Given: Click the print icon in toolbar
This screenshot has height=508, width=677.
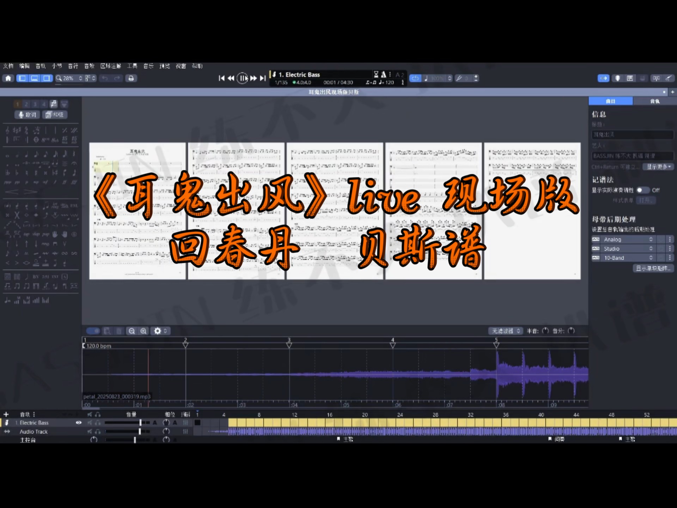Looking at the screenshot, I should (x=131, y=78).
